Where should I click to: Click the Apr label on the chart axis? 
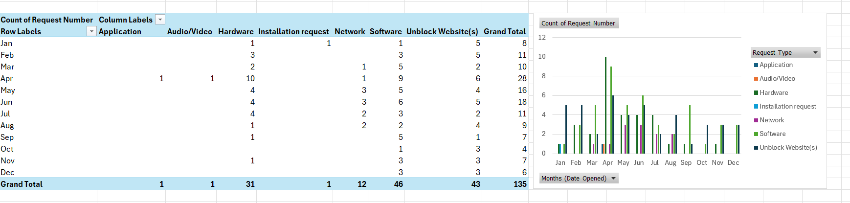click(607, 163)
